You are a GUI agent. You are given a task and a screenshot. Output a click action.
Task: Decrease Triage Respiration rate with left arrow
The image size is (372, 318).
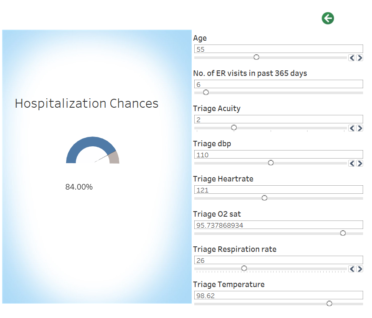(352, 269)
